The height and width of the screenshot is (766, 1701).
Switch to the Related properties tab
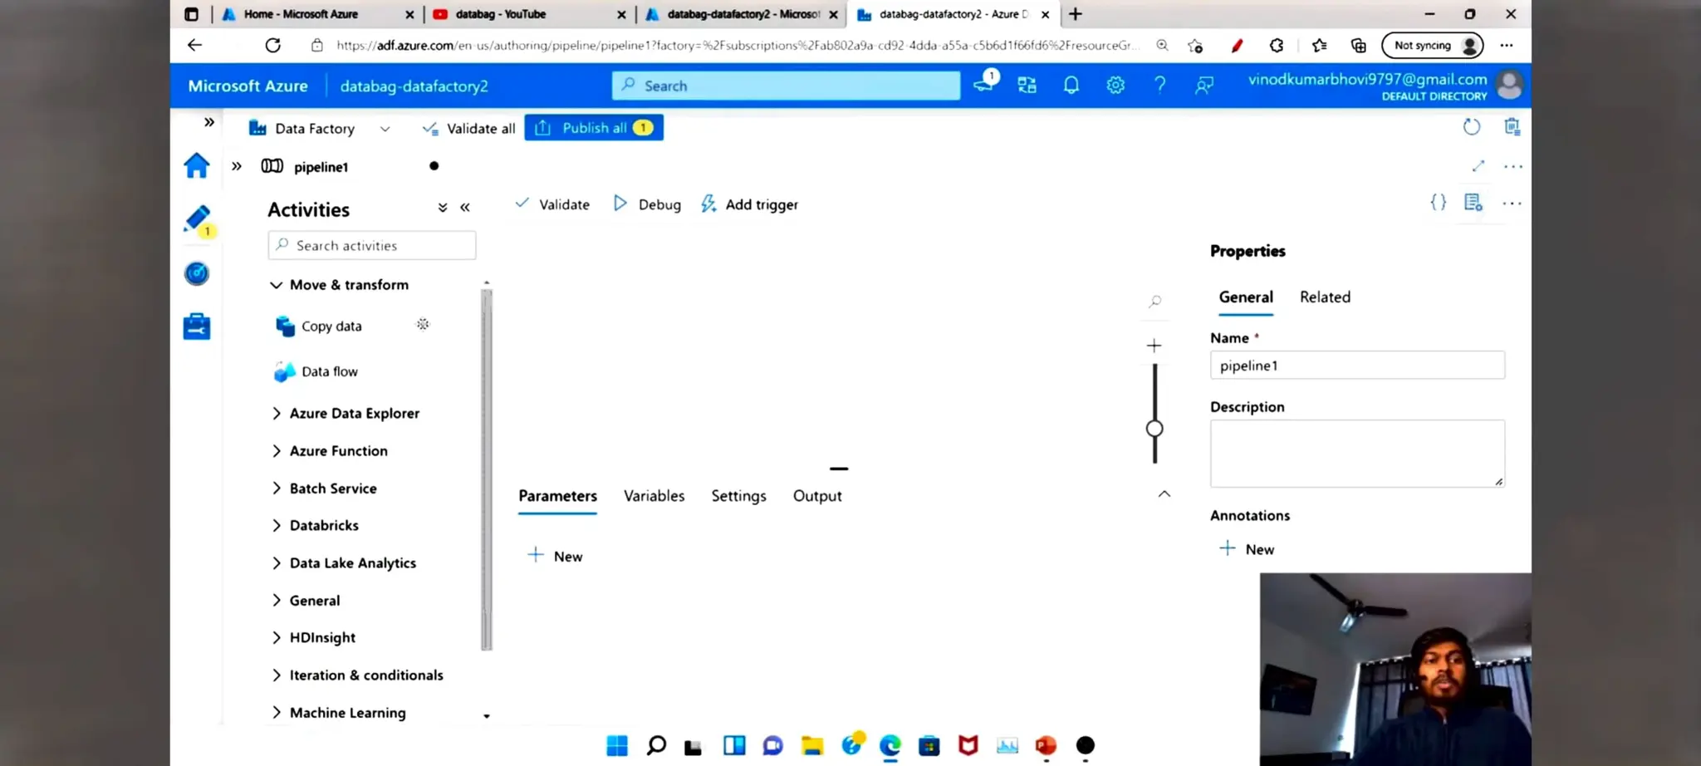click(1325, 297)
